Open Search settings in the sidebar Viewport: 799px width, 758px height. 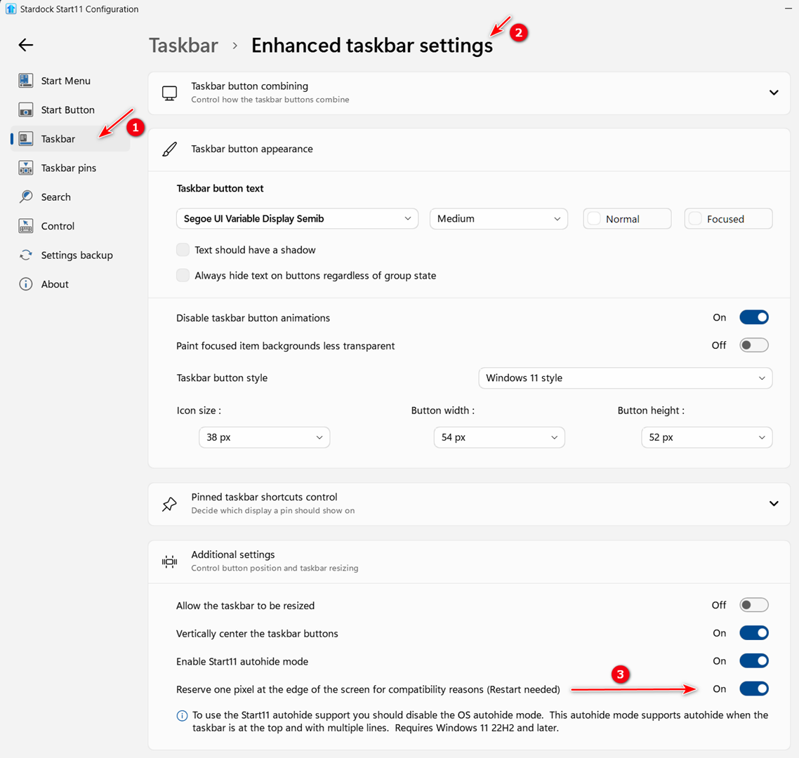70,197
